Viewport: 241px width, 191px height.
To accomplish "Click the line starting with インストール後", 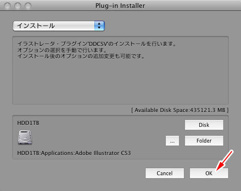I will tap(81, 56).
